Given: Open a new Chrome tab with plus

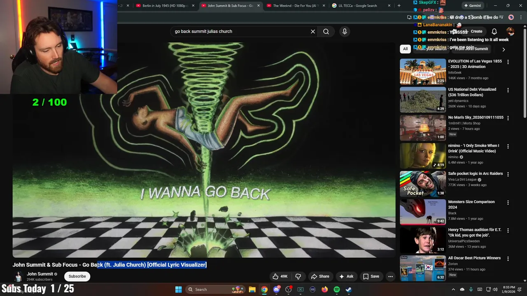Looking at the screenshot, I should (399, 6).
